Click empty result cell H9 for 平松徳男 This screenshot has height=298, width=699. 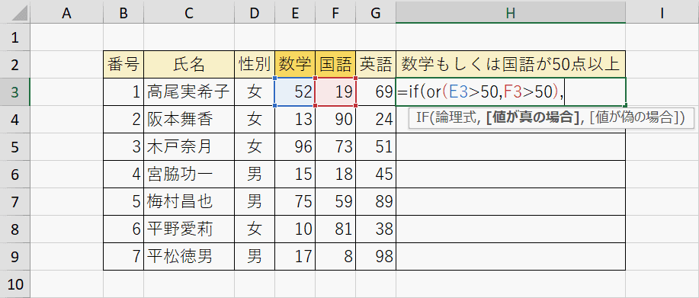511,256
